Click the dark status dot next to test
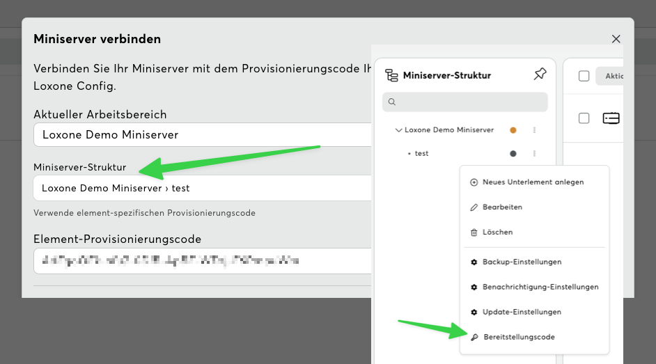 click(x=513, y=153)
